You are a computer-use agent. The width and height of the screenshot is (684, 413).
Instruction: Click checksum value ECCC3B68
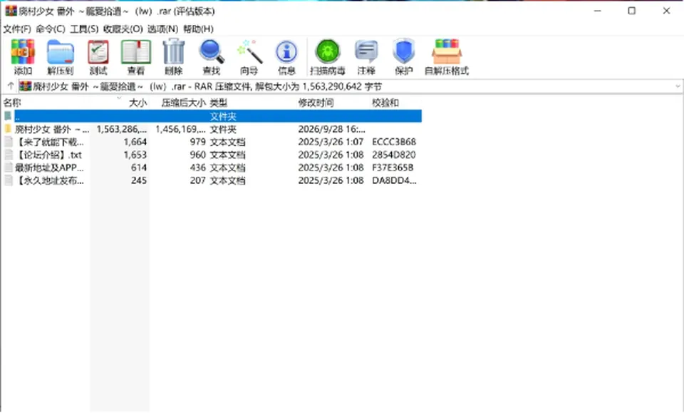pyautogui.click(x=394, y=142)
